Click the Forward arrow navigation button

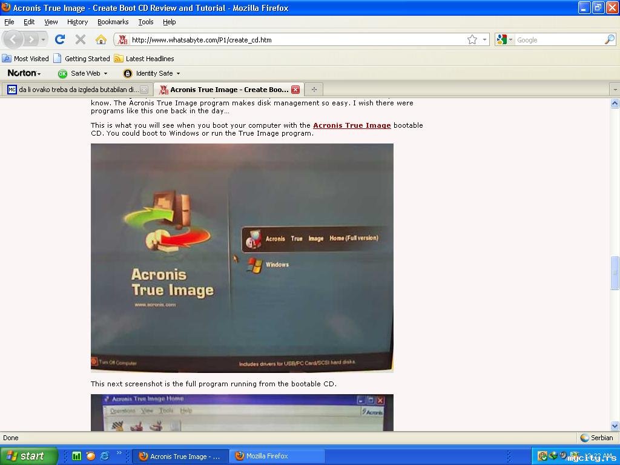pos(31,39)
